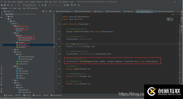183x99 pixels.
Task: Start debugging with the bug icon
Action: coord(43,5)
